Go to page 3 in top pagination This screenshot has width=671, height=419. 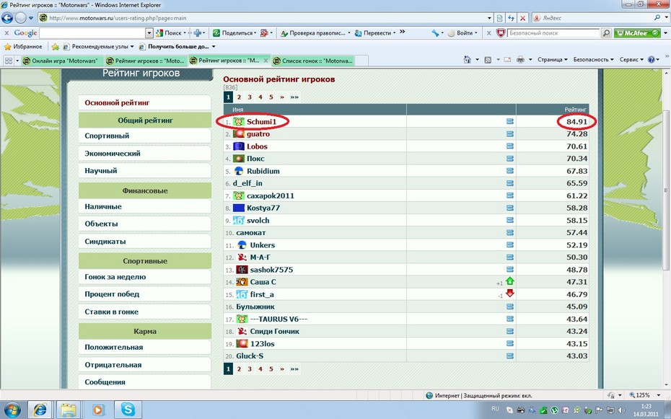pyautogui.click(x=250, y=97)
